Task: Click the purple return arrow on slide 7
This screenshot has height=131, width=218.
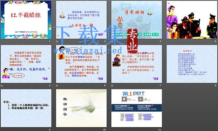Action: coord(156,79)
